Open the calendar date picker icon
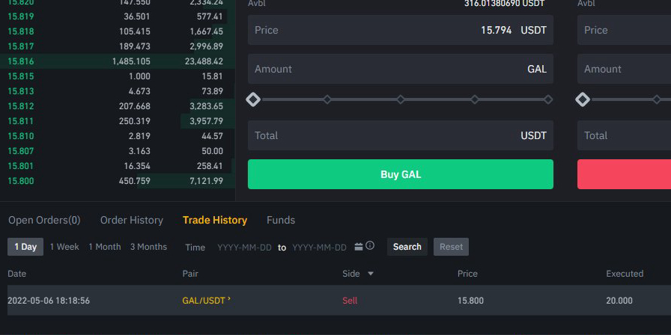This screenshot has width=671, height=335. pos(359,247)
